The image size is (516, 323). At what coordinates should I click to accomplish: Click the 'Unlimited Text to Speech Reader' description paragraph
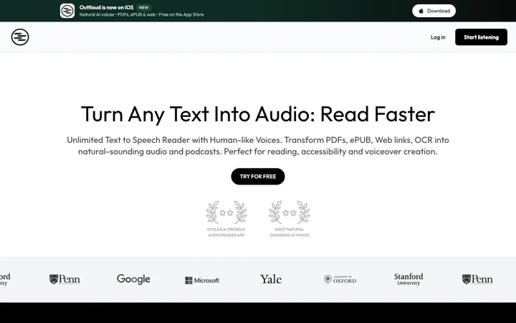pyautogui.click(x=258, y=146)
